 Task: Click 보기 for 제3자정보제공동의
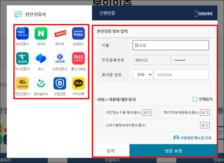point(205,112)
